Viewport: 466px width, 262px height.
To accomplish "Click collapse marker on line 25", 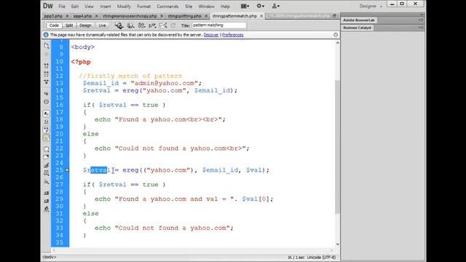I will tap(67, 170).
